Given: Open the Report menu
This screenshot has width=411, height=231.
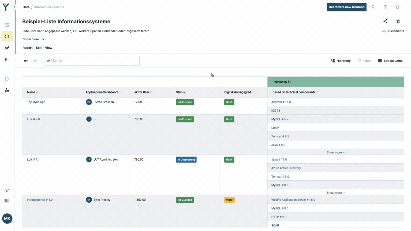Looking at the screenshot, I should (x=28, y=48).
